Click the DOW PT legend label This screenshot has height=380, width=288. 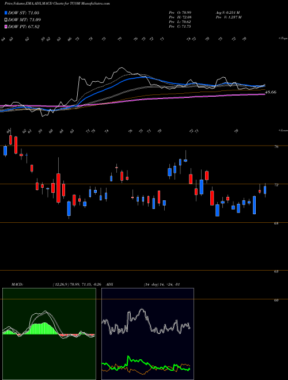[x=24, y=26]
